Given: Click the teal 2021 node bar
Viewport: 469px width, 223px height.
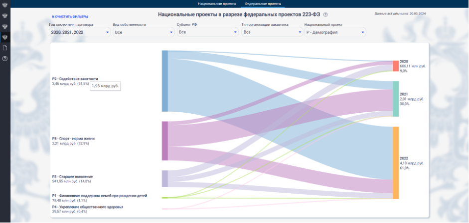Looking at the screenshot, I should click(x=396, y=99).
